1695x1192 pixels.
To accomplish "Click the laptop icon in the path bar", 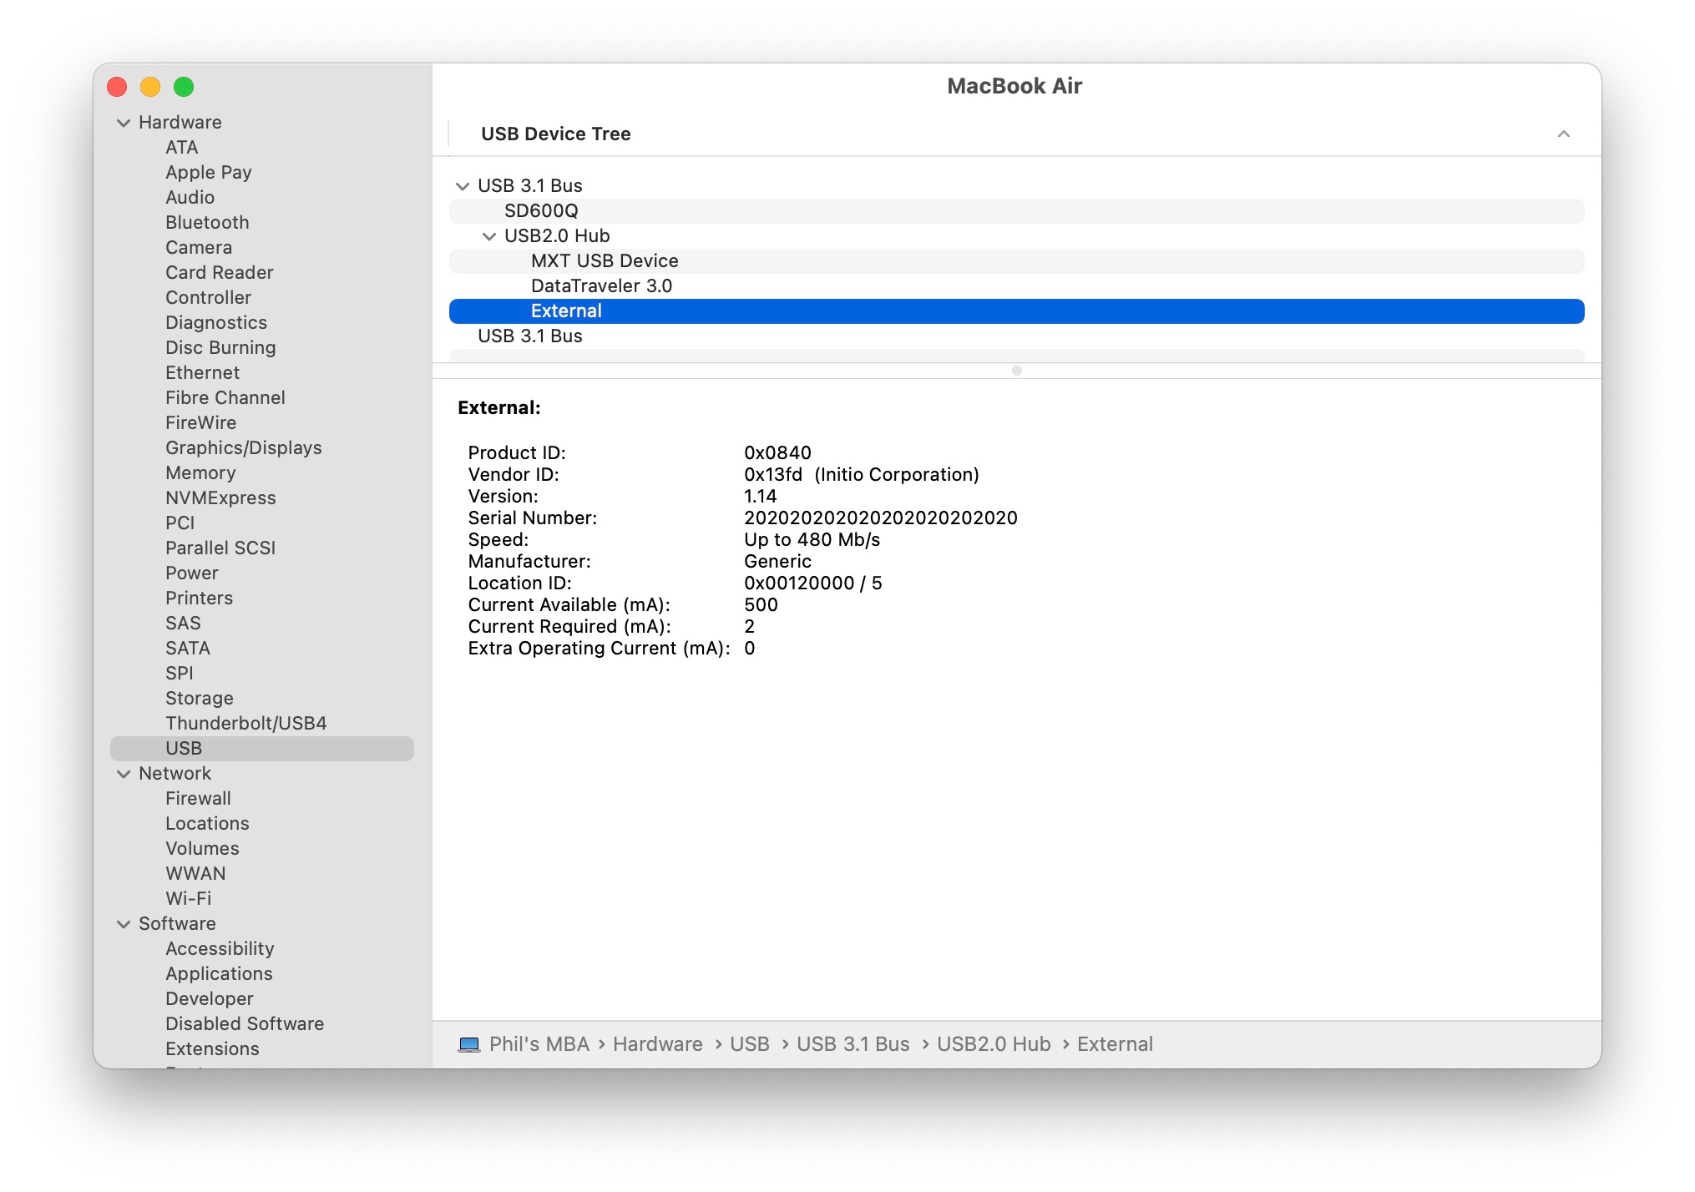I will coord(469,1044).
